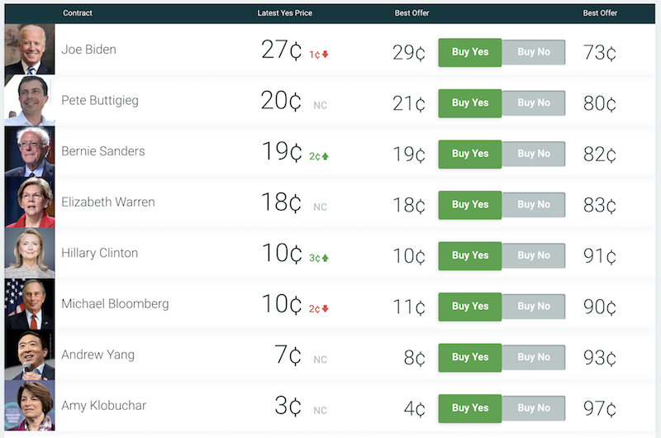Buy No on Bernie Sanders contract
Viewport: 661px width, 438px height.
click(534, 154)
